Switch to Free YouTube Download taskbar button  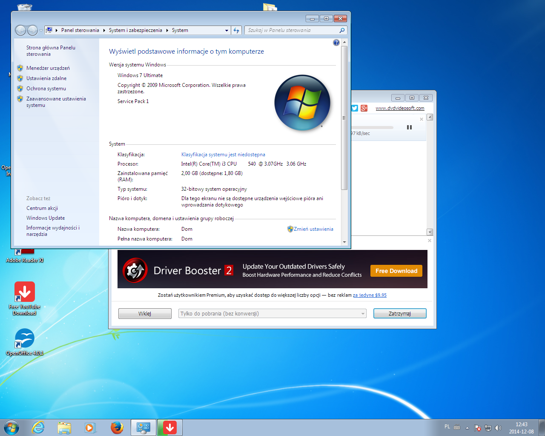170,427
